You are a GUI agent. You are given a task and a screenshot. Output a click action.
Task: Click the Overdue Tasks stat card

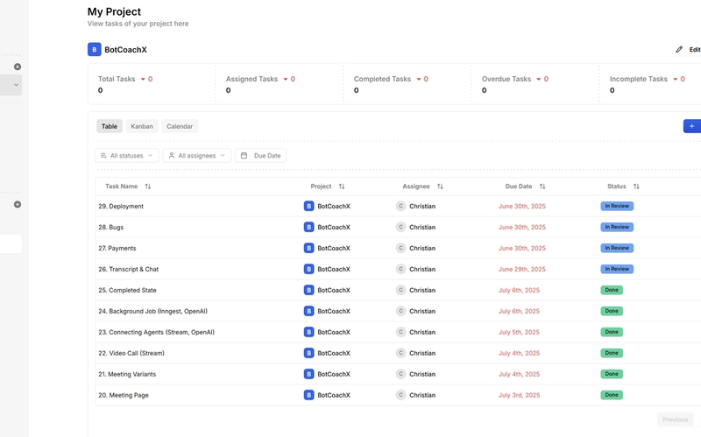[535, 84]
